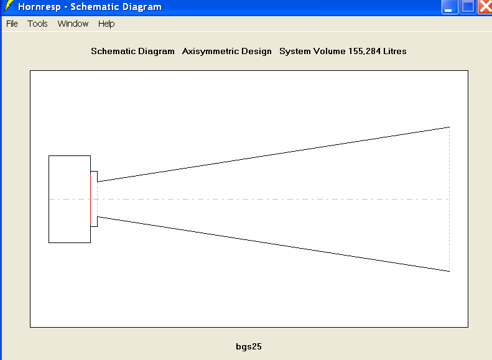
Task: Click the red driver diaphragm line
Action: [91, 199]
